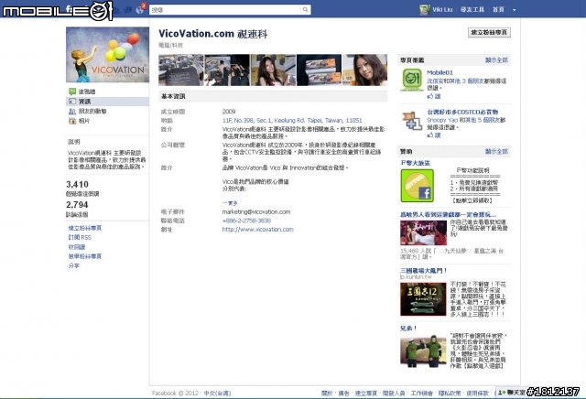The image size is (586, 399).
Task: Click the 檢舉粉絲專頁 report link
Action: 85,256
